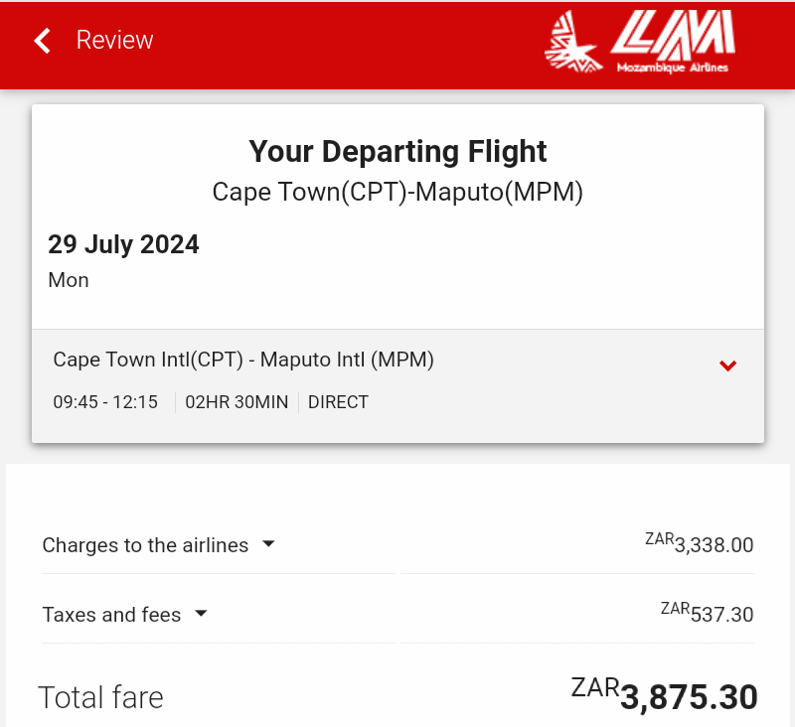Click the 02HR 30MIN duration label
This screenshot has height=727, width=795.
237,402
